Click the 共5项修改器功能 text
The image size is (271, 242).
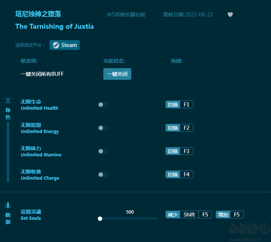click(x=126, y=15)
